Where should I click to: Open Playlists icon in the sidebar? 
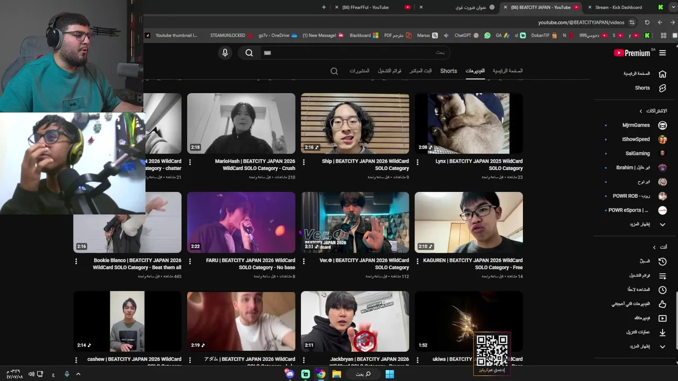(x=662, y=276)
